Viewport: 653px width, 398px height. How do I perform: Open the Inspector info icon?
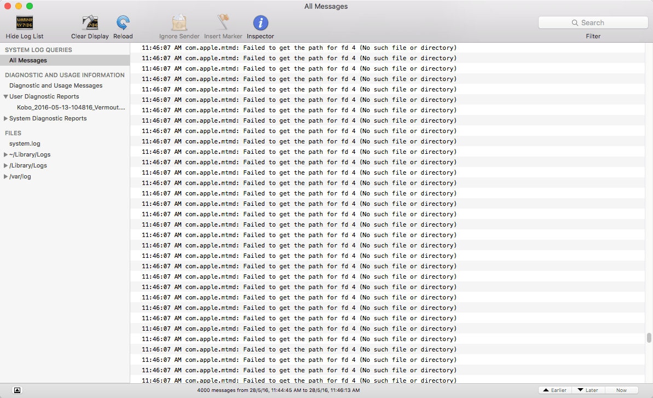pos(261,23)
